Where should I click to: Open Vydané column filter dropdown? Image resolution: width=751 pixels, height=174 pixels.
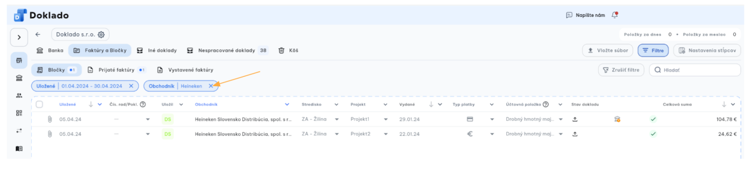pos(440,104)
